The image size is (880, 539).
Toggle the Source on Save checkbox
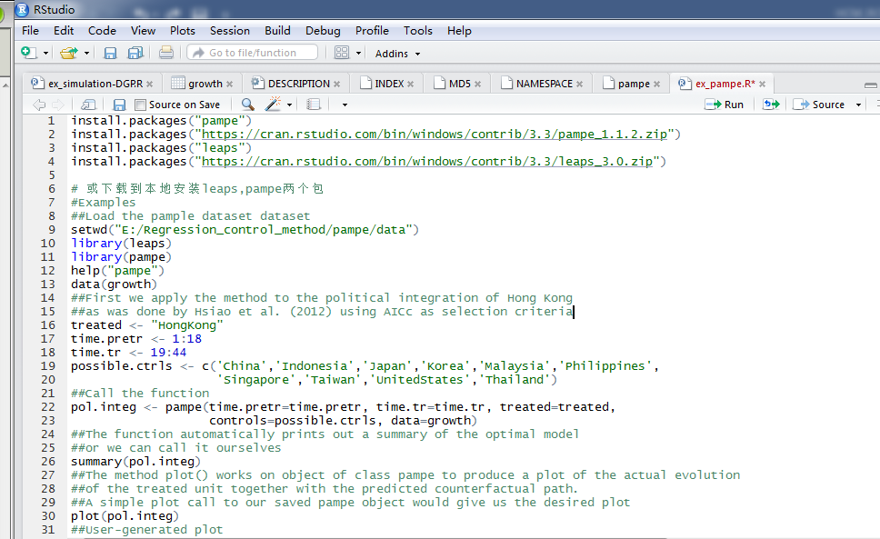(140, 105)
